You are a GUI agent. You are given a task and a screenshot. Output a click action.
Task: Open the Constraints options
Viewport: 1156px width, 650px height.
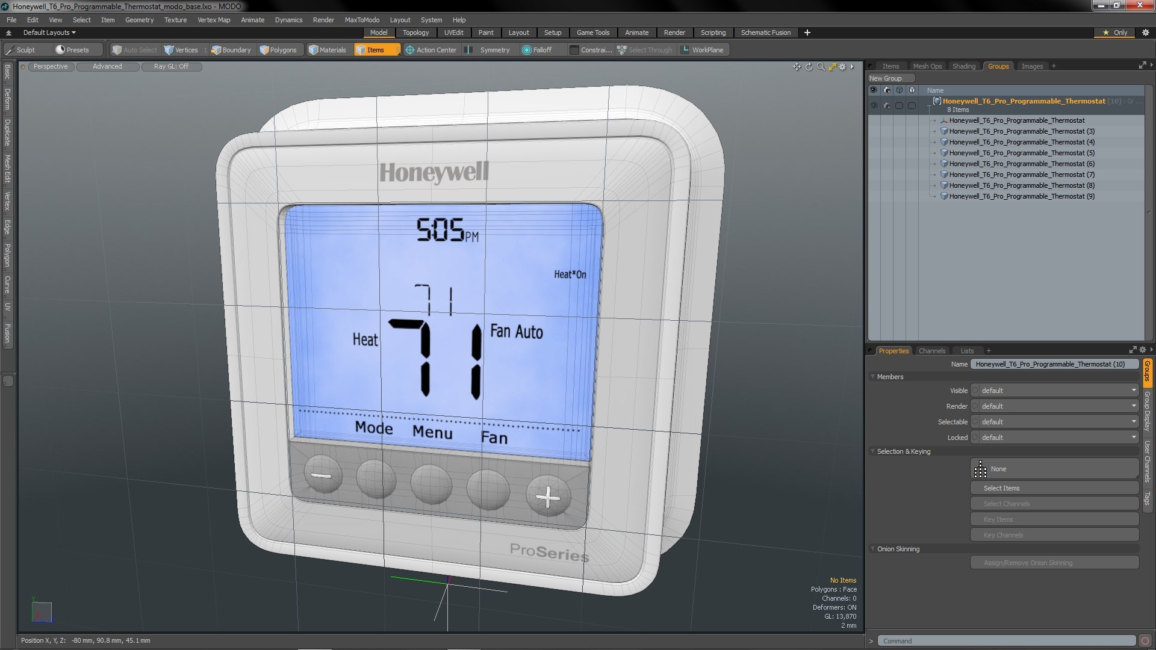click(x=591, y=50)
